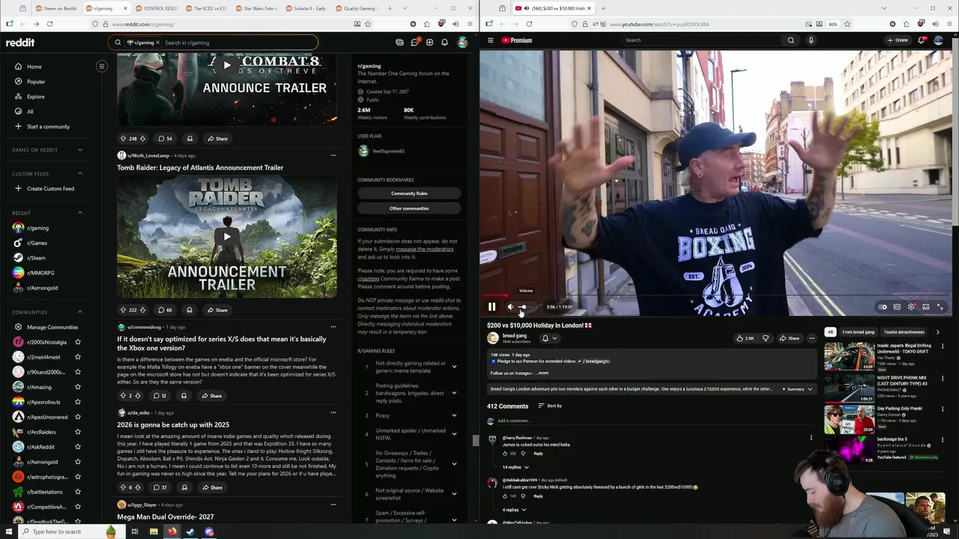Expand the AI Summary section of the description
Screen dimensions: 959x539
(x=798, y=389)
